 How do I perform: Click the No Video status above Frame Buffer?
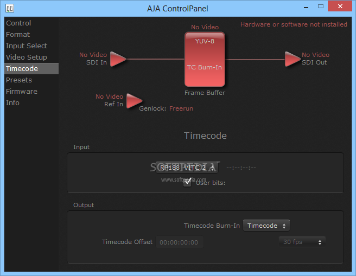(x=205, y=27)
